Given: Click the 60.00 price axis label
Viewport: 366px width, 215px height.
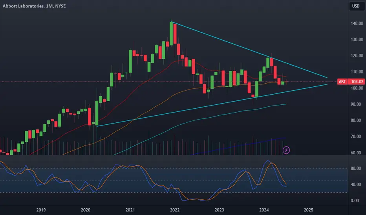Looking at the screenshot, I should pos(356,153).
